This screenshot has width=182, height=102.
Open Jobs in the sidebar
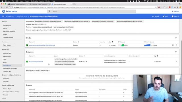pos(5,59)
